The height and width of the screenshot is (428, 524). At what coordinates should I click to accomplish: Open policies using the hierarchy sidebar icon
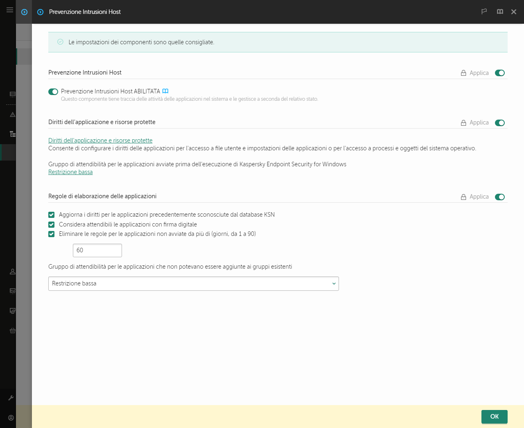pyautogui.click(x=12, y=134)
